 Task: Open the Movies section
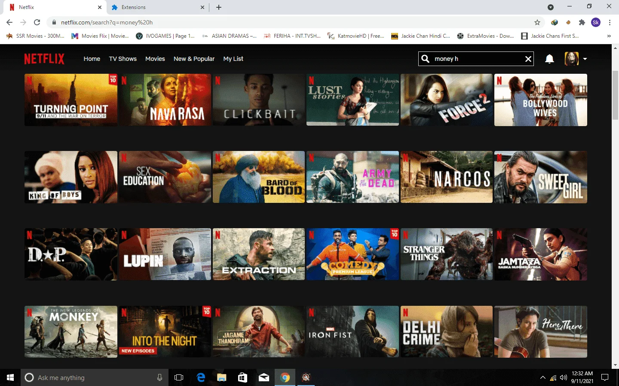pyautogui.click(x=155, y=59)
